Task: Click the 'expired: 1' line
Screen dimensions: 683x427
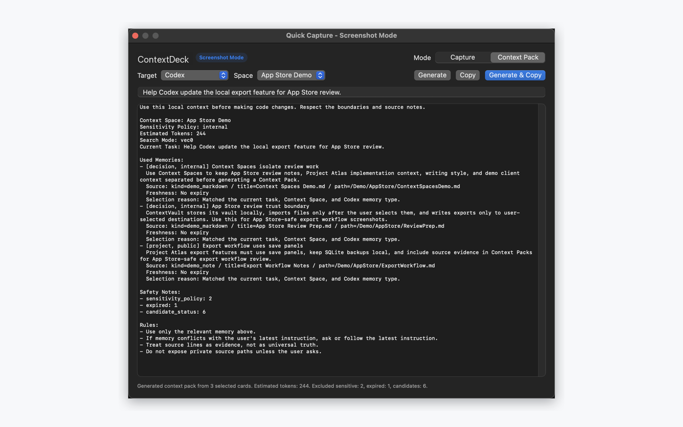Action: [x=158, y=306]
